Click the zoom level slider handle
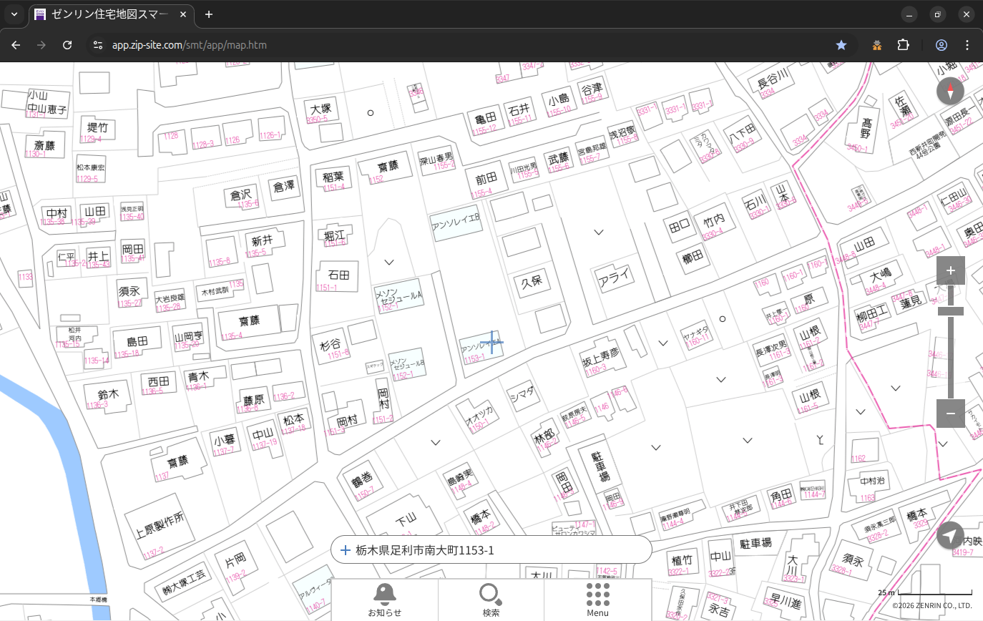The height and width of the screenshot is (621, 983). [x=950, y=310]
